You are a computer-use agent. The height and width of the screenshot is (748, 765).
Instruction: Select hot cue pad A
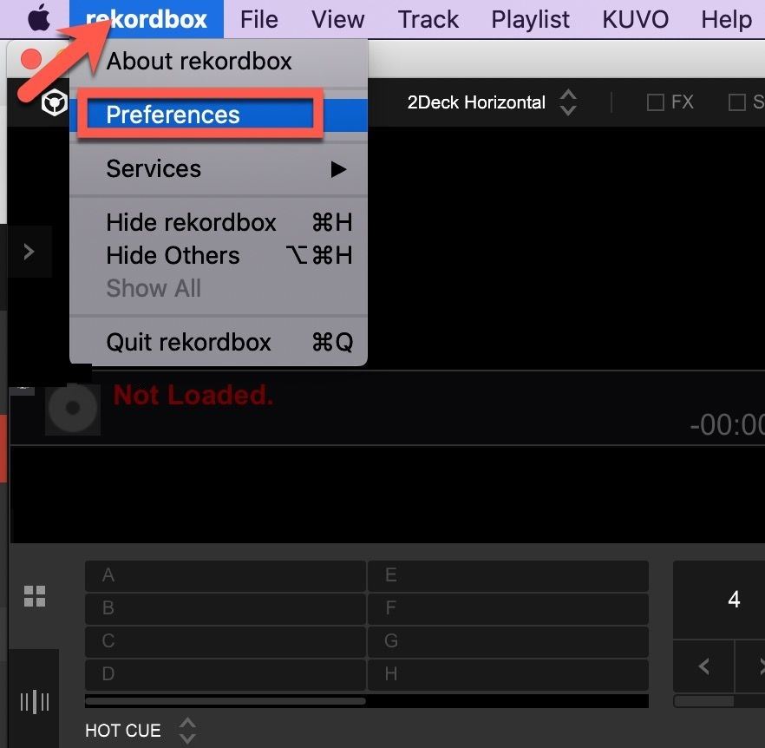tap(226, 575)
